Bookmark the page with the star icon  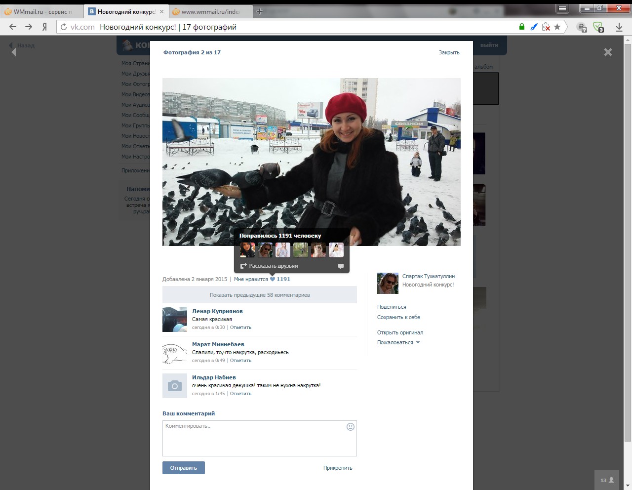[x=557, y=27]
